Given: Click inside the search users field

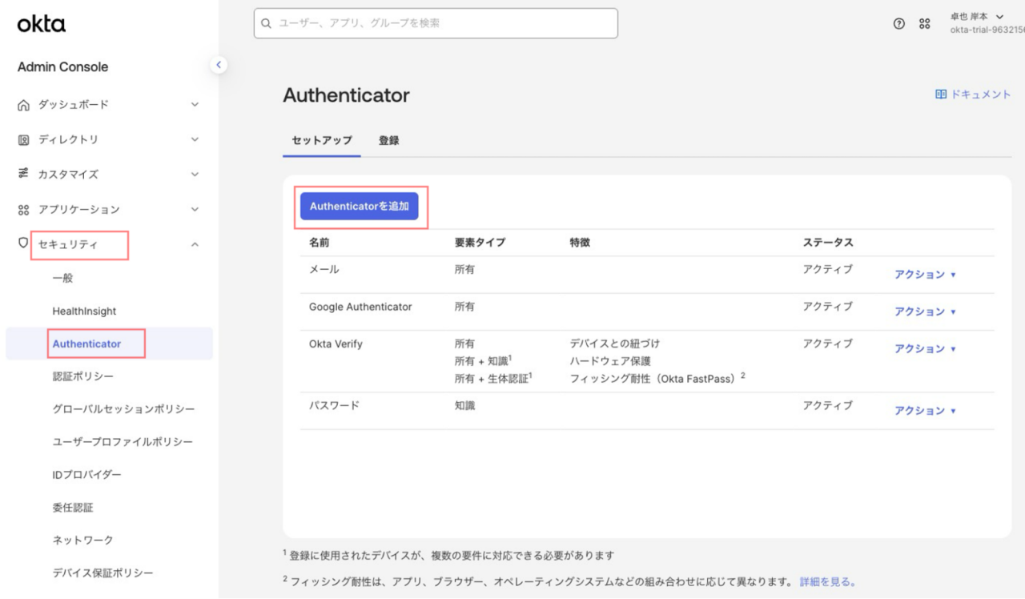Looking at the screenshot, I should 436,23.
